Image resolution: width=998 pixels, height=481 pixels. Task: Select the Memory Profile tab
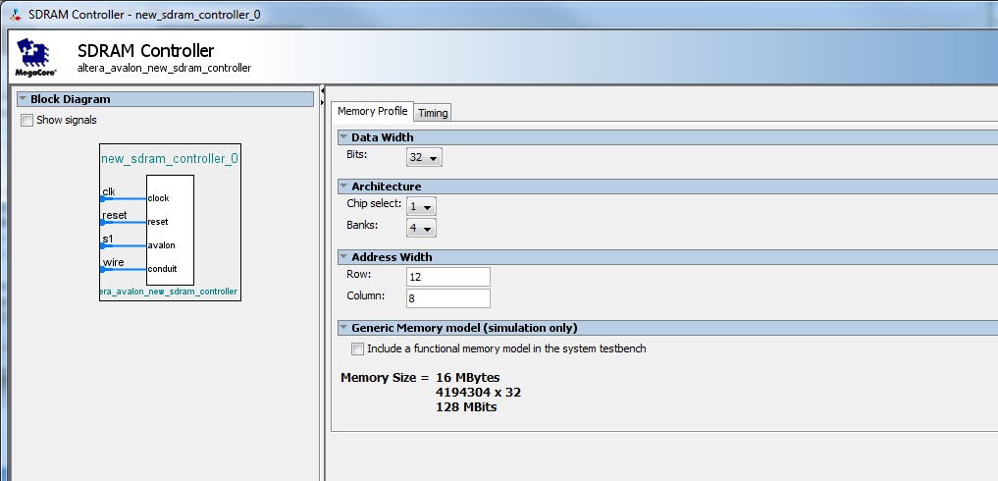tap(372, 111)
